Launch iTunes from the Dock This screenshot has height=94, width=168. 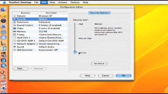(3, 49)
